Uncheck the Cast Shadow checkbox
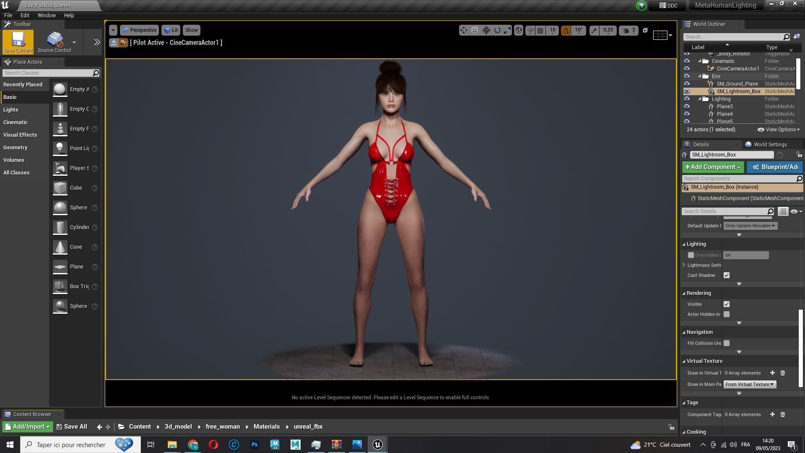805x453 pixels. point(727,275)
